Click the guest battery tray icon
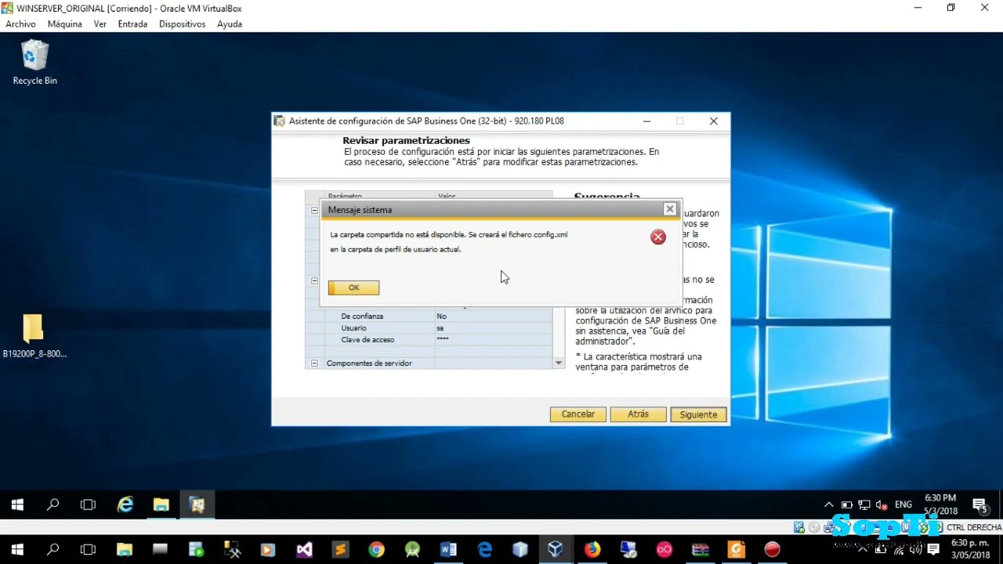Viewport: 1003px width, 564px height. [847, 505]
